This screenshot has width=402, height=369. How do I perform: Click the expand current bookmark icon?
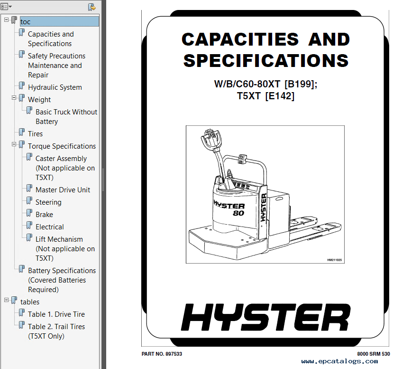(91, 7)
